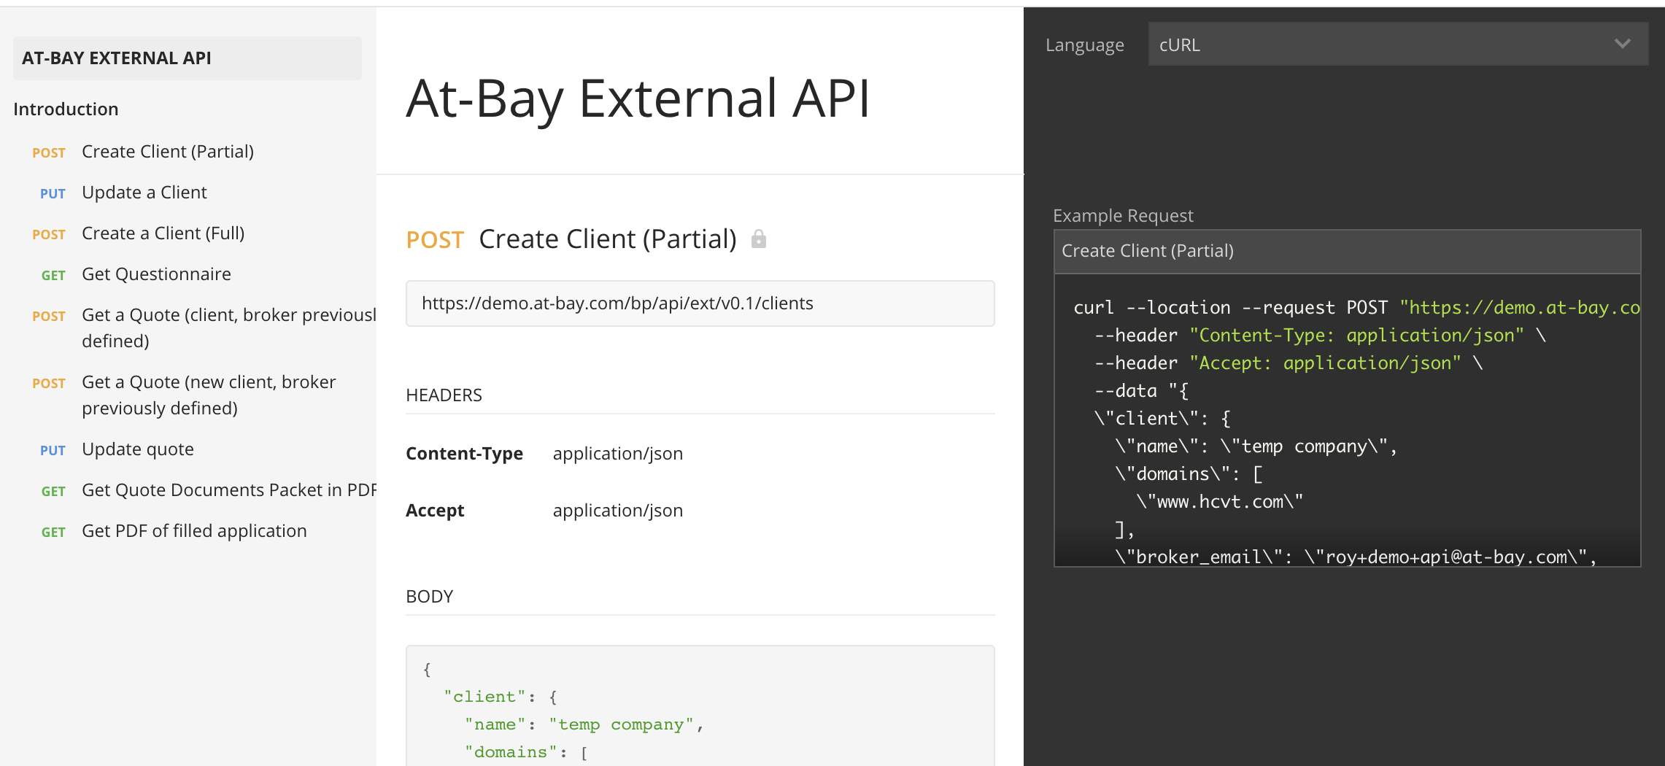The width and height of the screenshot is (1665, 766).
Task: Select the GET badge beside Get Questionnaire
Action: tap(53, 275)
